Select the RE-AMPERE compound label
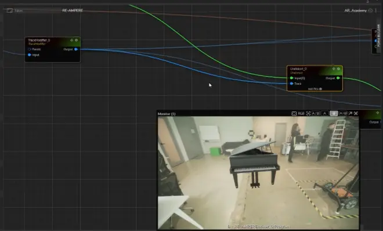383x231 pixels. (73, 10)
